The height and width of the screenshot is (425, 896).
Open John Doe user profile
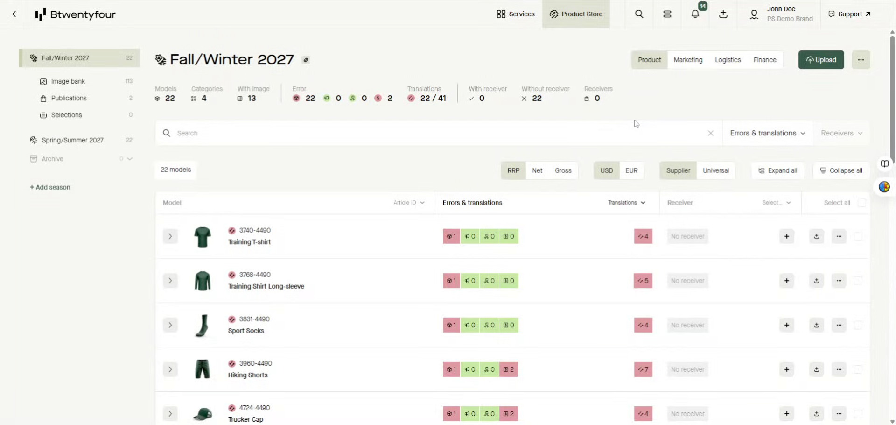(x=782, y=14)
